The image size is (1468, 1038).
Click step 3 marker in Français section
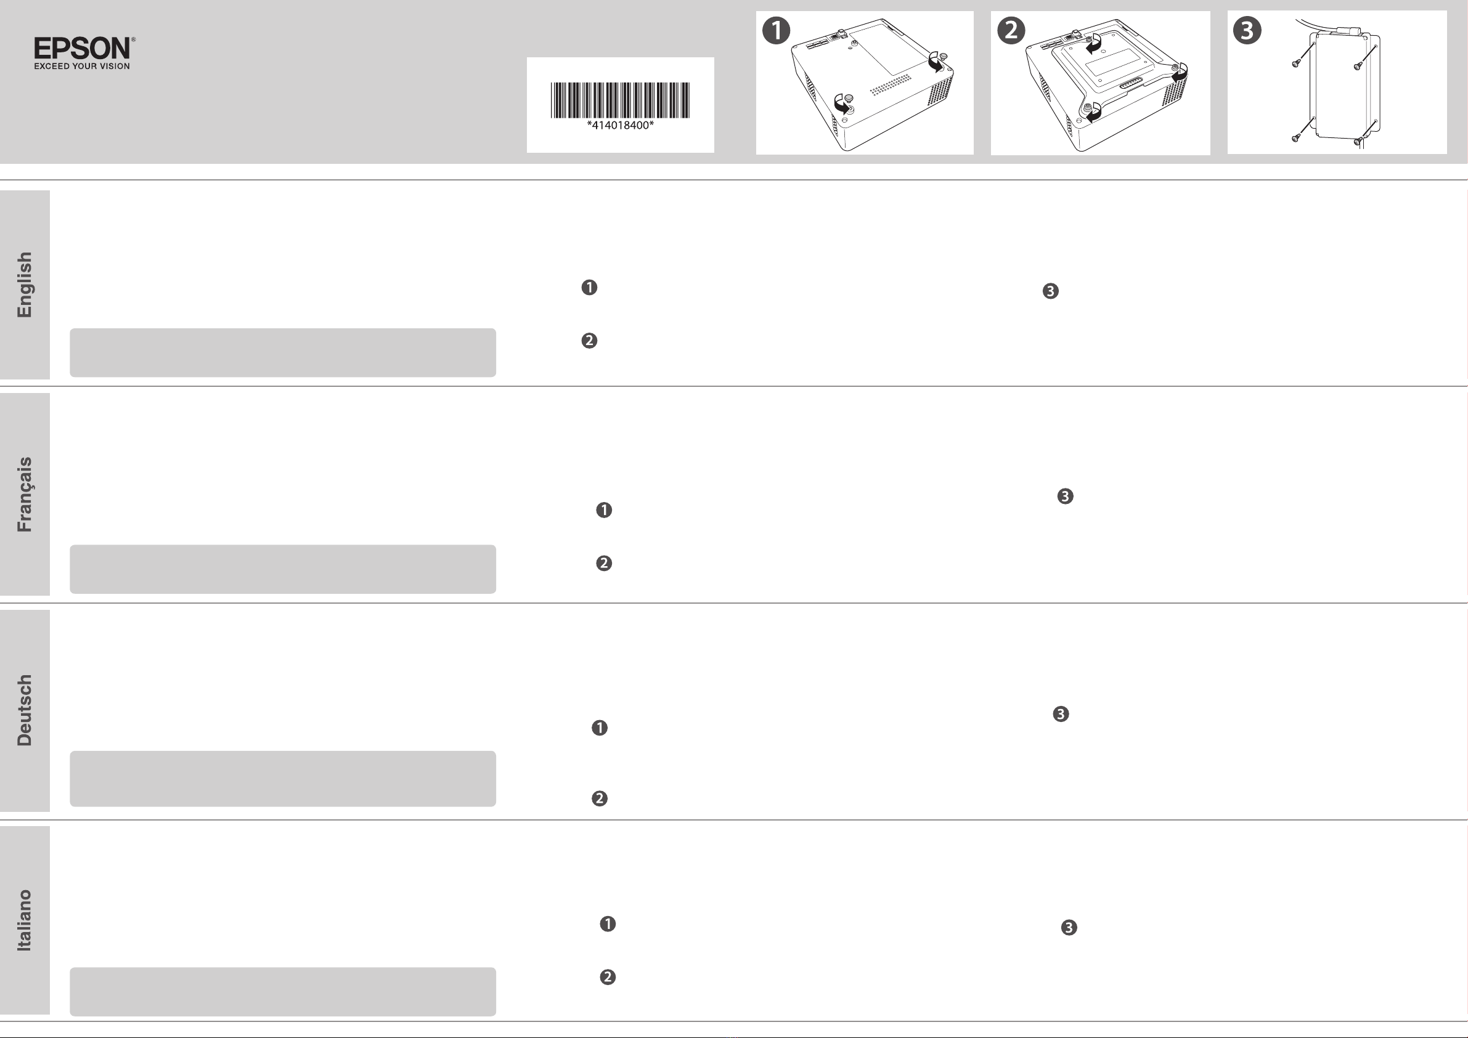pos(1065,497)
